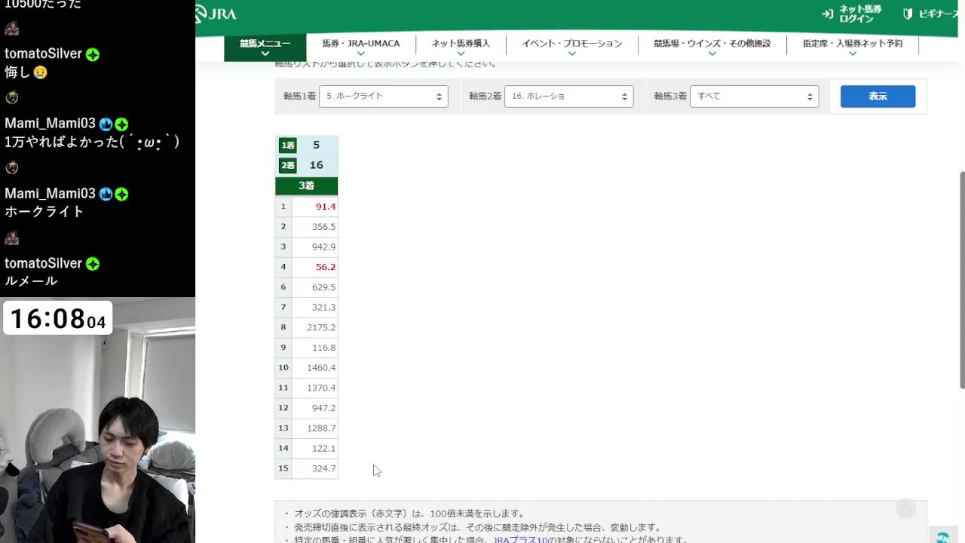
Task: Click the 16:08 clock overlay
Action: [58, 318]
